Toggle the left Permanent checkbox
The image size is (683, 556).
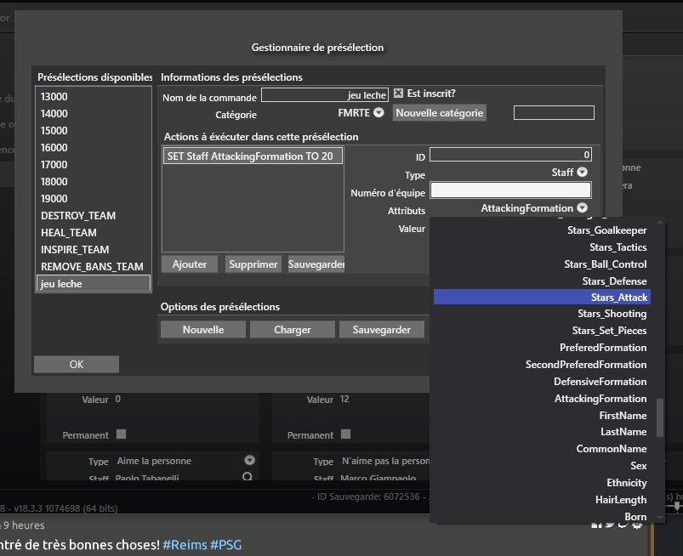[x=121, y=434]
